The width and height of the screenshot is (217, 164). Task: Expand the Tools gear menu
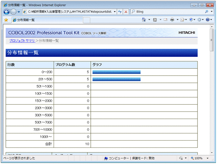(x=200, y=20)
